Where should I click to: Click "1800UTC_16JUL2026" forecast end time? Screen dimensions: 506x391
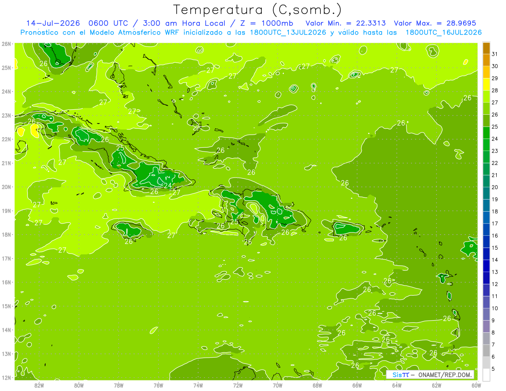point(443,32)
